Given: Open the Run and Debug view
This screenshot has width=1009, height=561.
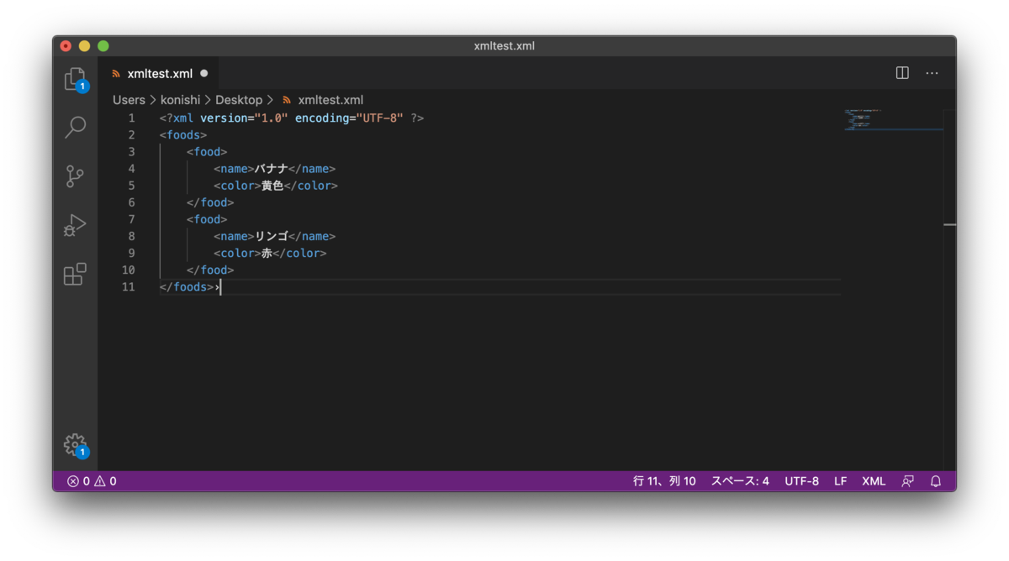Looking at the screenshot, I should (x=75, y=225).
